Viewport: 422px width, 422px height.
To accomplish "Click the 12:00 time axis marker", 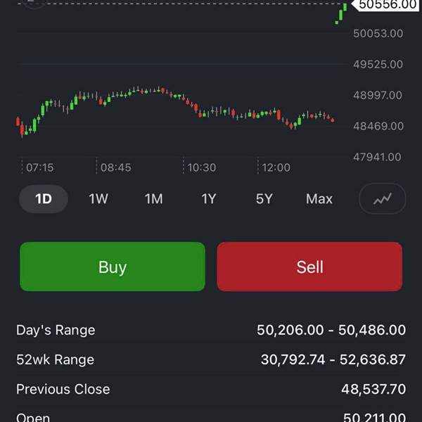I will coord(276,167).
